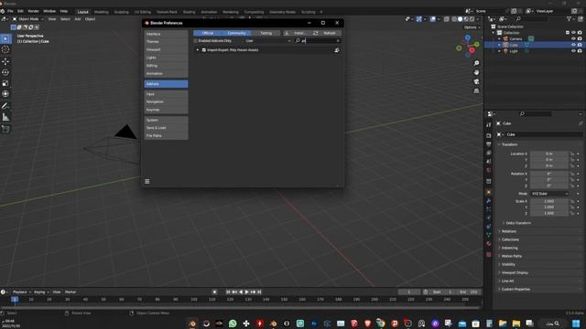Open the File Paths section in Preferences
Screen dimensions: 586x329
click(166, 136)
